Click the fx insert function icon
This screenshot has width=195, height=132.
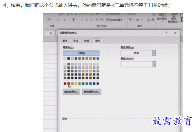[x=51, y=33]
